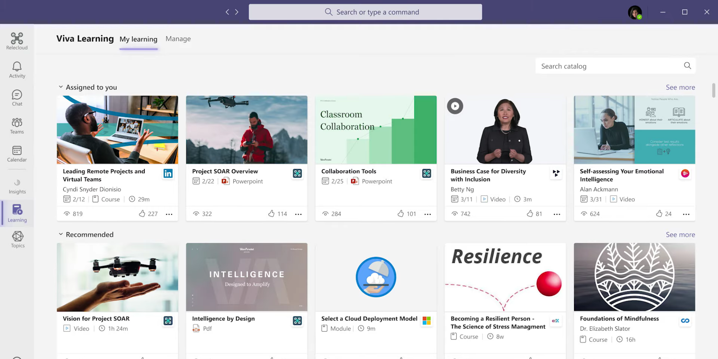Like Leading Remote Projects course
Screen dimensions: 718x359
(x=142, y=214)
